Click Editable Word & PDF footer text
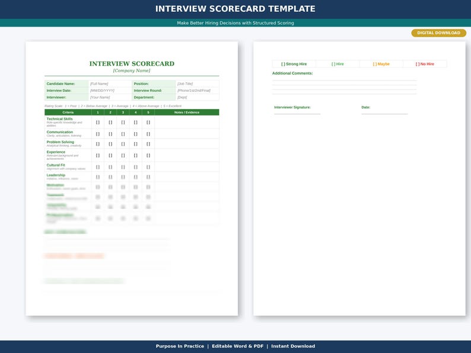This screenshot has width=471, height=353. (x=238, y=346)
